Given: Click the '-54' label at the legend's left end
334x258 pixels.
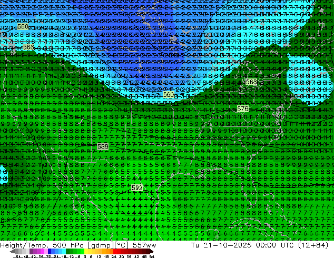Looking at the screenshot, I should [x=17, y=256].
